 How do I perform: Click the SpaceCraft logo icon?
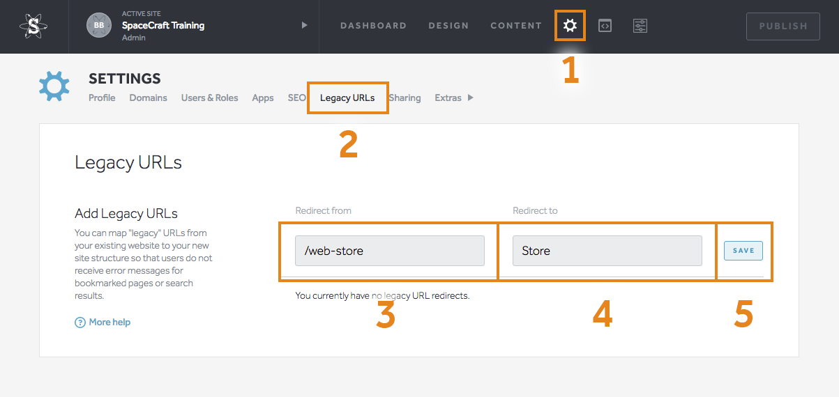[x=33, y=26]
